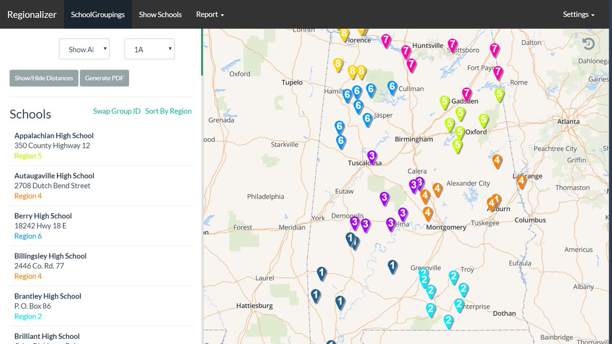Screen dimensions: 612x344
Task: Select the Region 4 marker above Montgomery
Action: [428, 213]
